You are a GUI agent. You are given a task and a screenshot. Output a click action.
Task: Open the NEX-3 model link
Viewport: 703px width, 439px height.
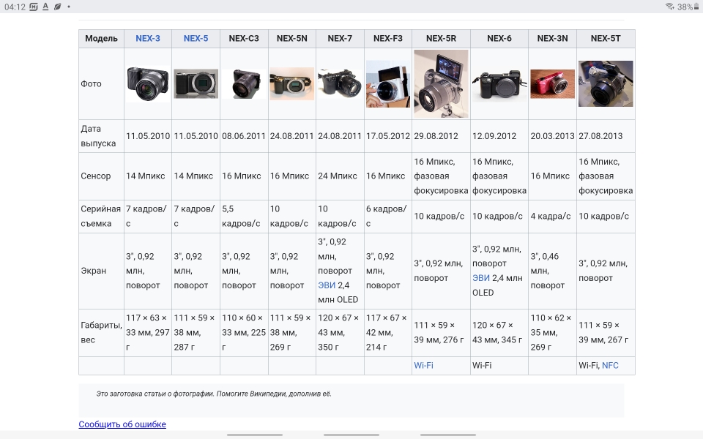coord(147,39)
